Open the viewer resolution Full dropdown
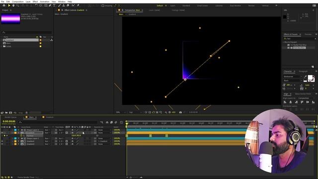318x179 pixels. 135,112
